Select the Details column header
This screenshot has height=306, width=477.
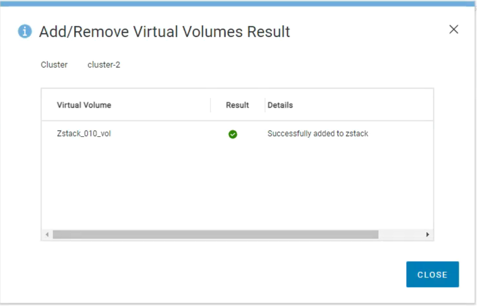[x=280, y=105]
